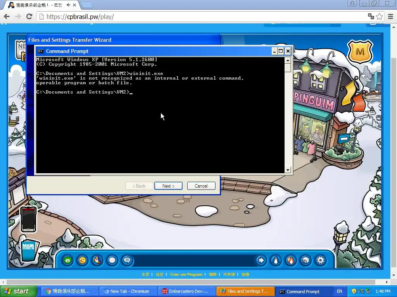Close the Command Prompt window
This screenshot has height=297, width=397.
tap(288, 51)
